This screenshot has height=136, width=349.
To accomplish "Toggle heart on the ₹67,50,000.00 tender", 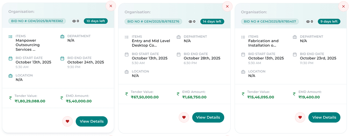I will coord(184,117).
